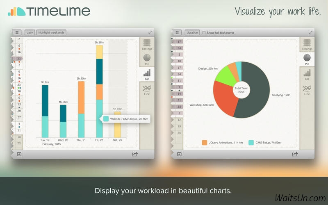Open the 'duration' selector in pie window

coord(192,32)
